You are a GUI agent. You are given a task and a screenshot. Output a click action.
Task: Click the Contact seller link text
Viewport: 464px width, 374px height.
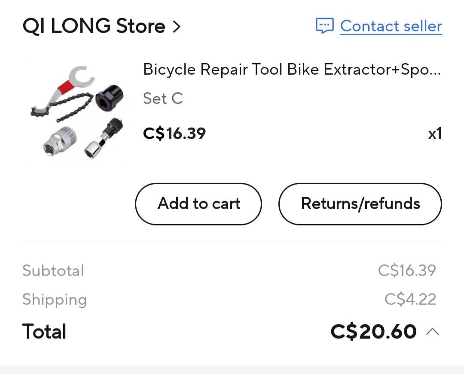tap(391, 26)
